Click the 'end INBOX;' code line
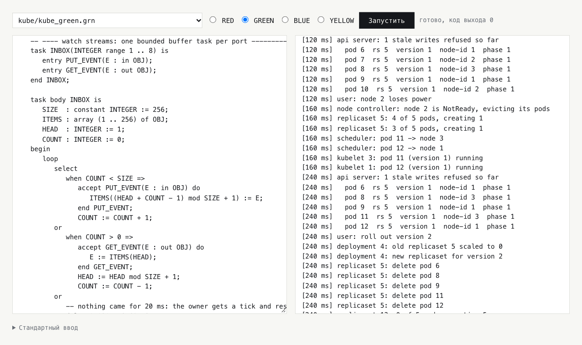 [x=50, y=80]
